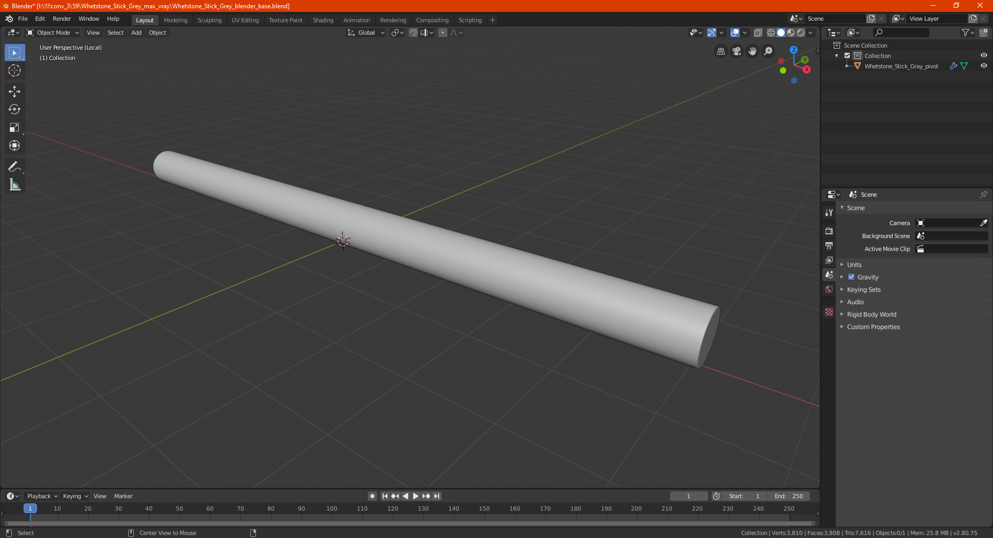Pin the properties editor context
993x538 pixels.
tap(983, 195)
